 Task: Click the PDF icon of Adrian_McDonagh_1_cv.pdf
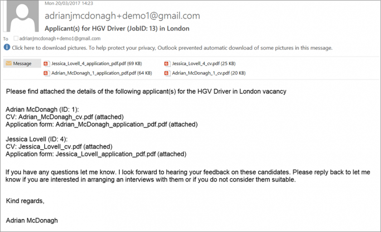click(x=167, y=73)
